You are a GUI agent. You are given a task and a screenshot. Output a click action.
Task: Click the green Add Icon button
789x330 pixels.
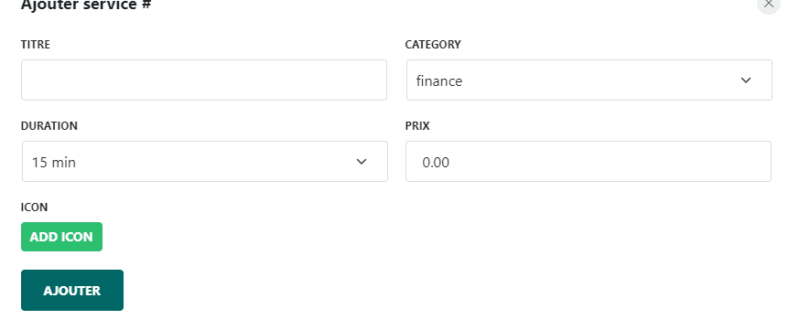(61, 237)
